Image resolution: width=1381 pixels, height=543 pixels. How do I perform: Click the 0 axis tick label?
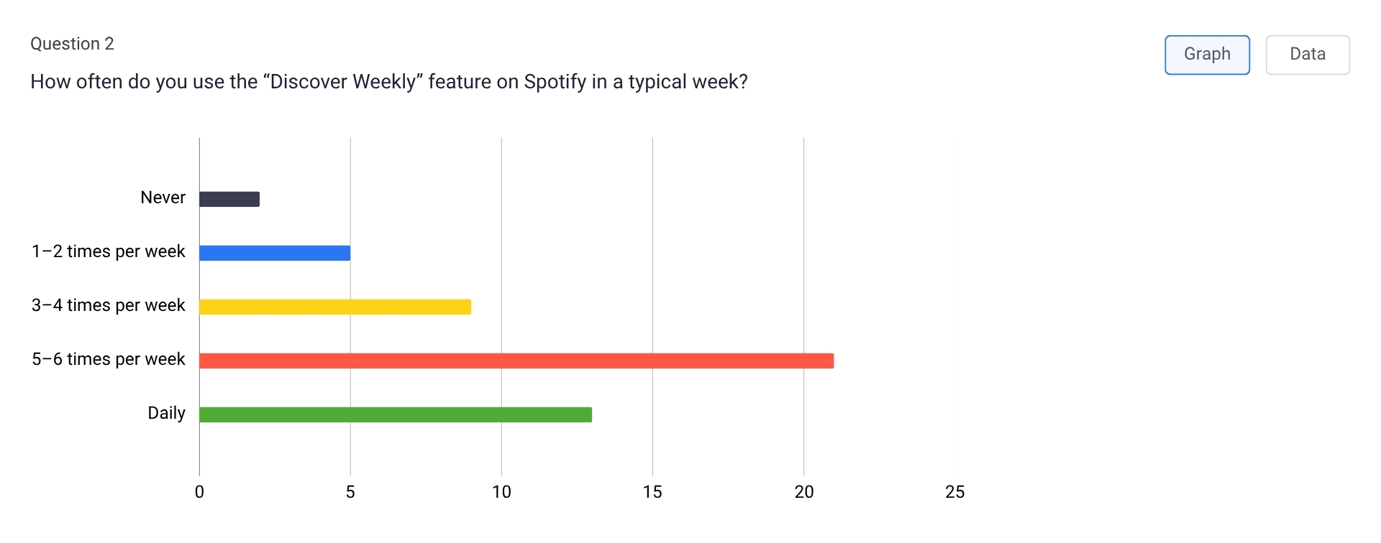(199, 493)
